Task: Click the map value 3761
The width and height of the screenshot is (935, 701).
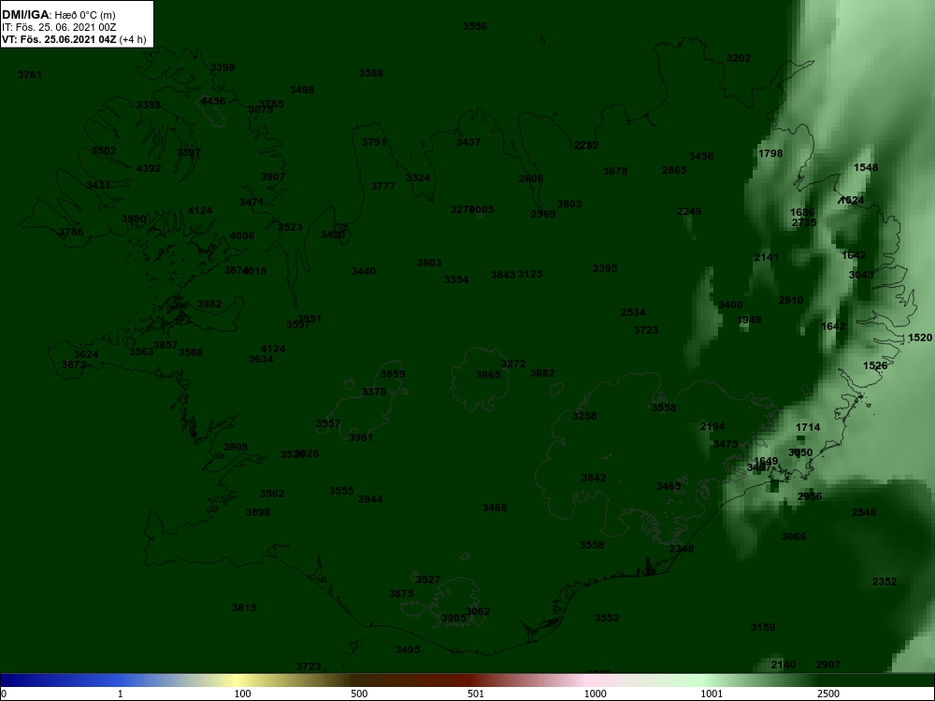Action: pos(30,75)
